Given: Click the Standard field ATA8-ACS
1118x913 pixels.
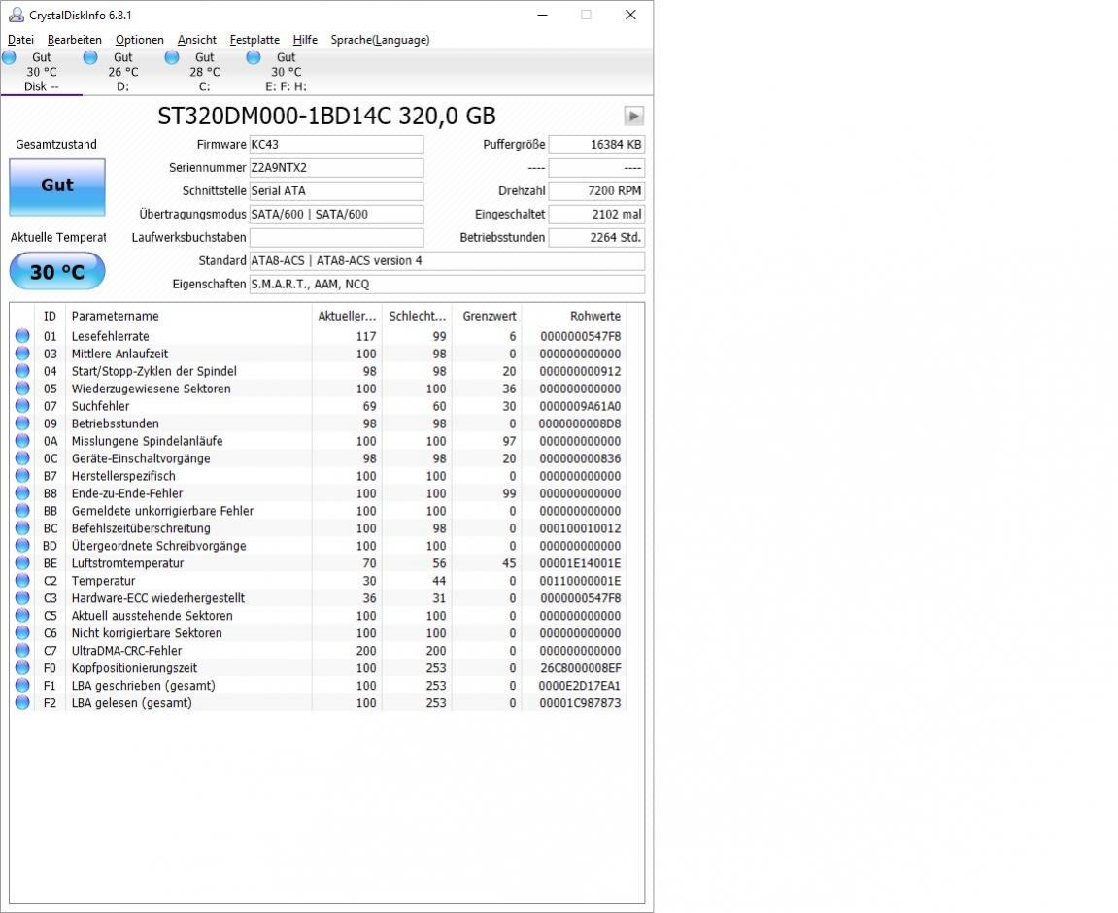Looking at the screenshot, I should [x=447, y=261].
